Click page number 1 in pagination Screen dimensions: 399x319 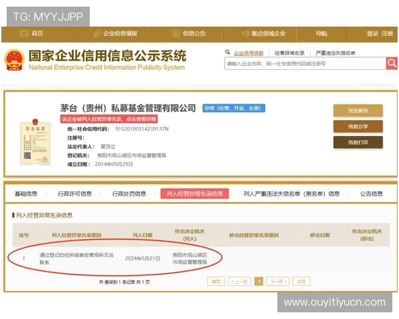(x=259, y=282)
